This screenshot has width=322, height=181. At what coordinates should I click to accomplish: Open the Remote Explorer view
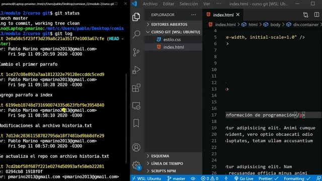tap(136, 106)
